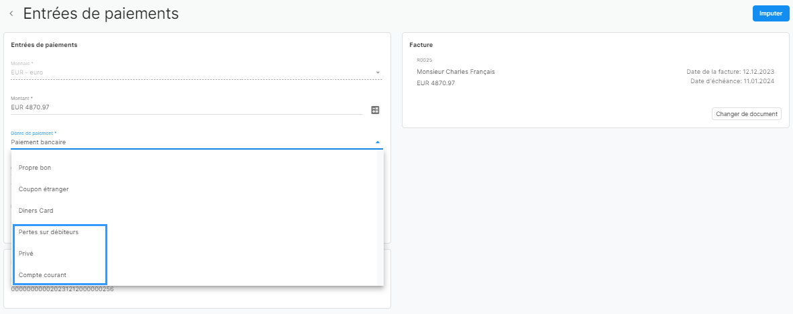The width and height of the screenshot is (793, 314).
Task: Click the Imputer button
Action: point(770,13)
